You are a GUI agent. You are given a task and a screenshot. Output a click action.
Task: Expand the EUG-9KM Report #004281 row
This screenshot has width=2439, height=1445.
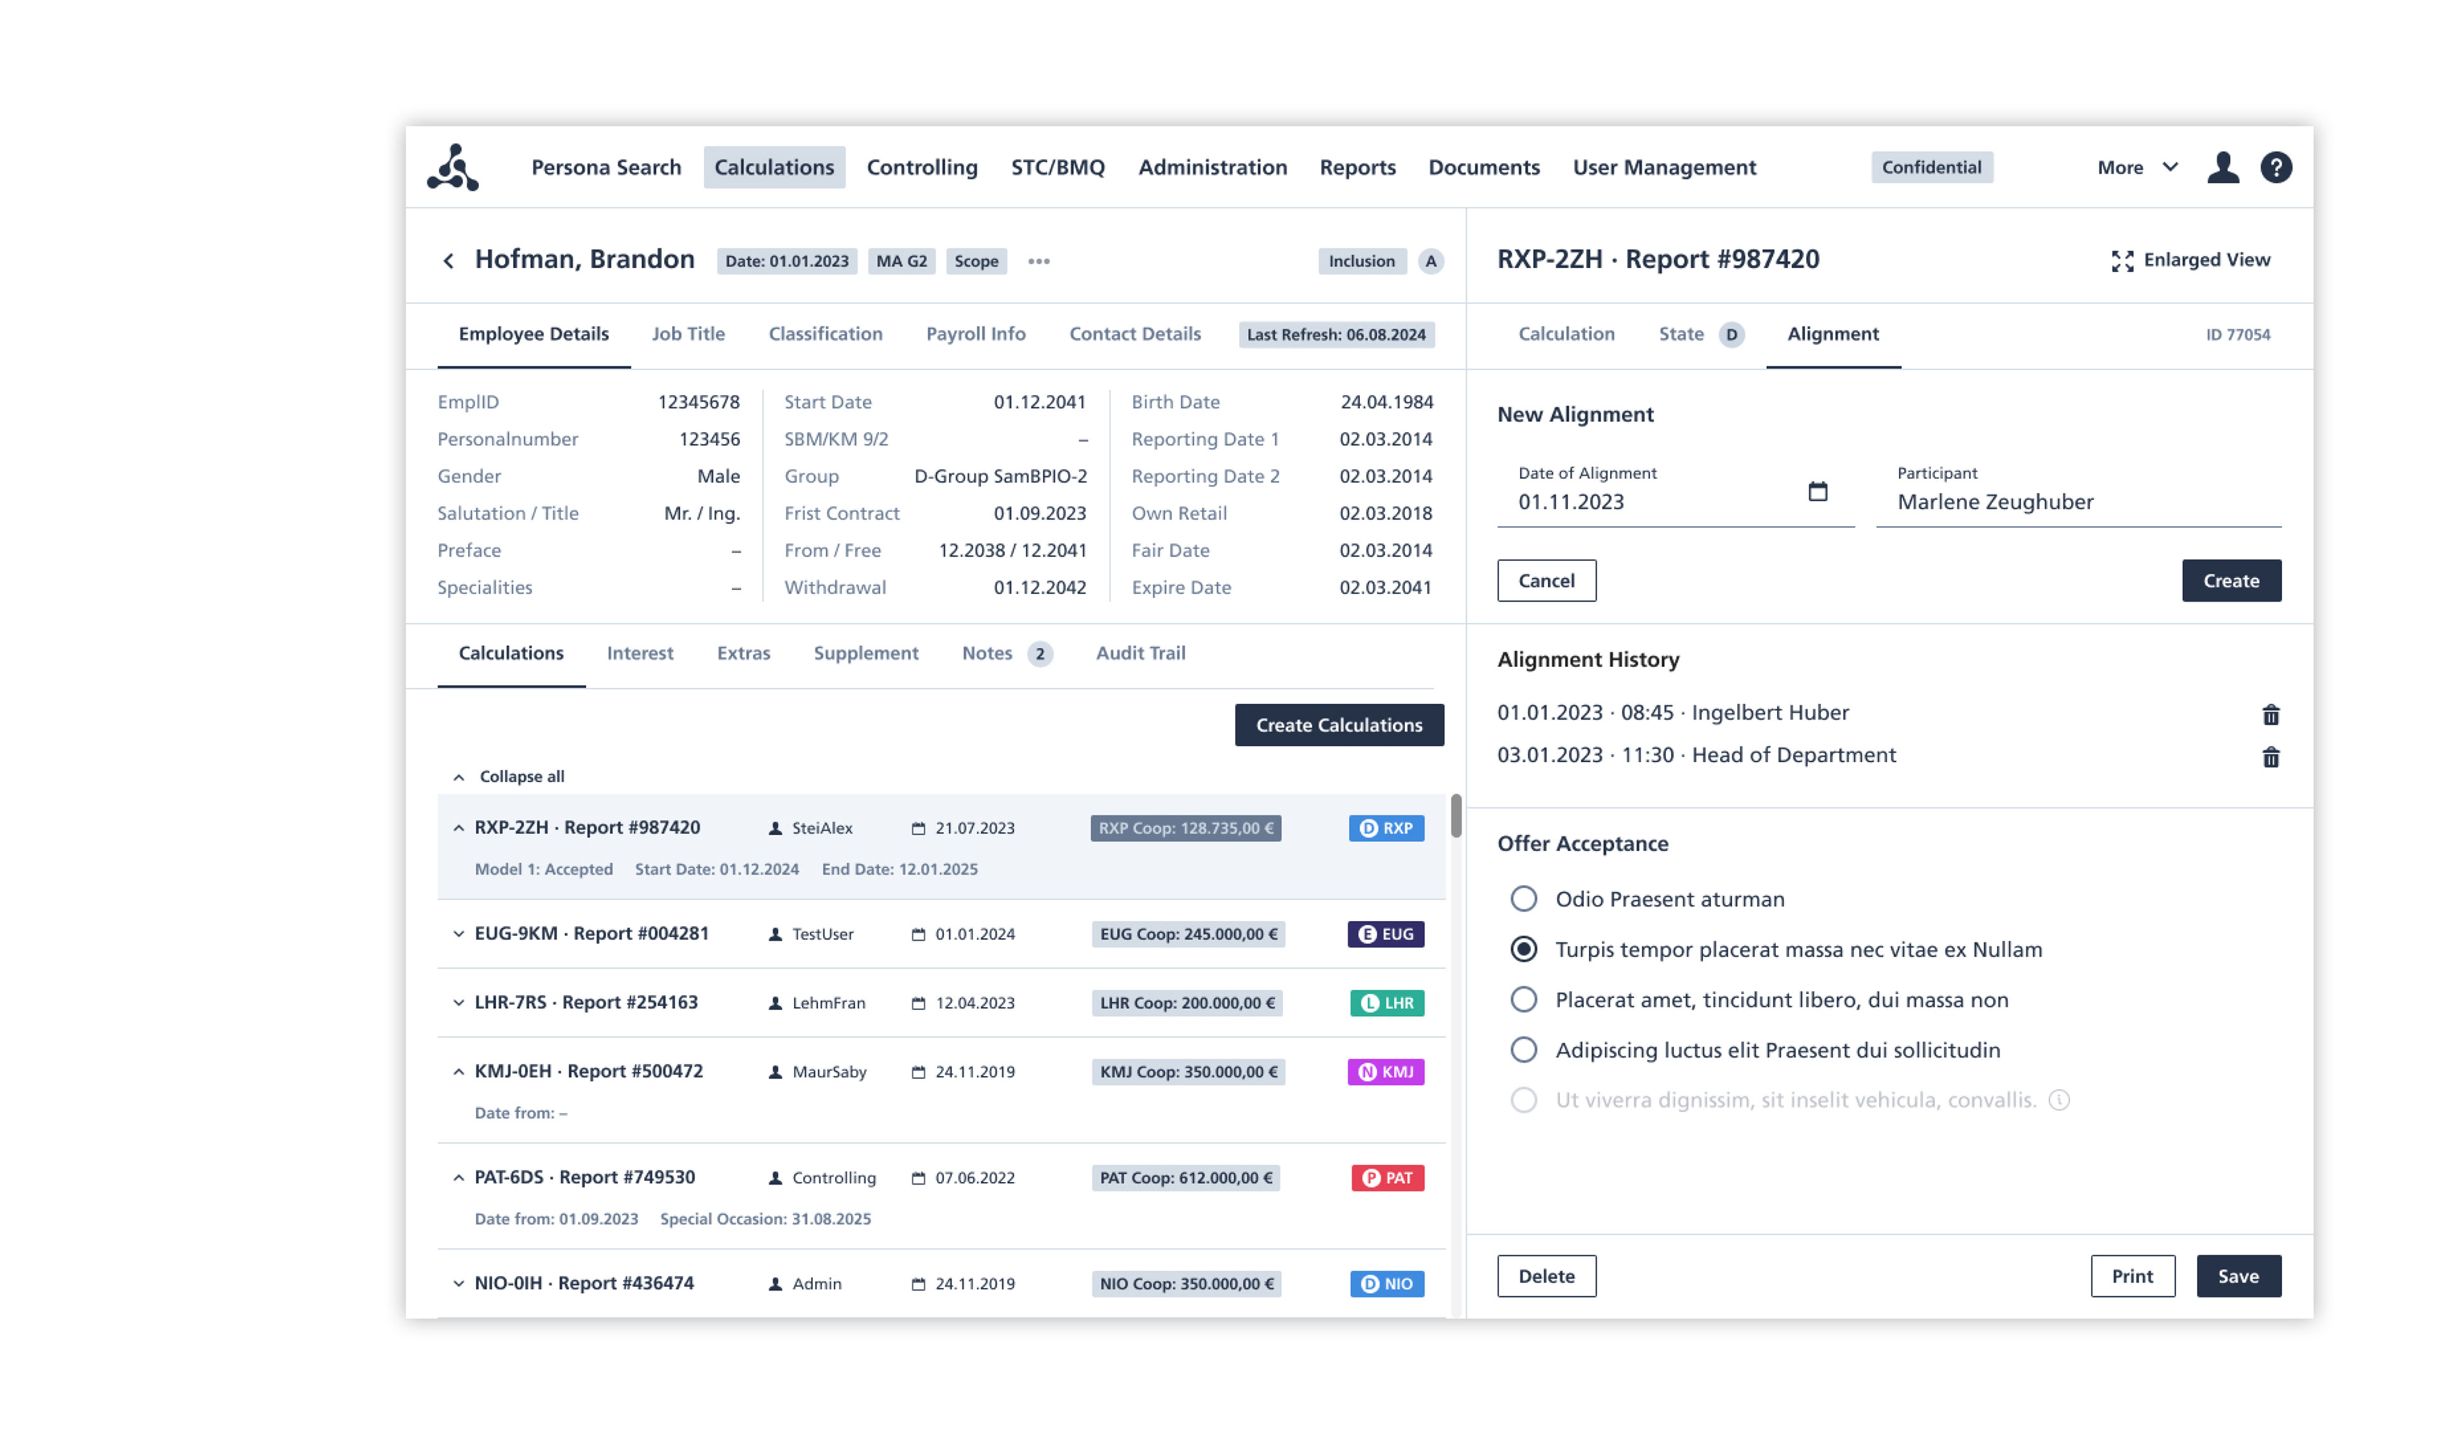457,933
